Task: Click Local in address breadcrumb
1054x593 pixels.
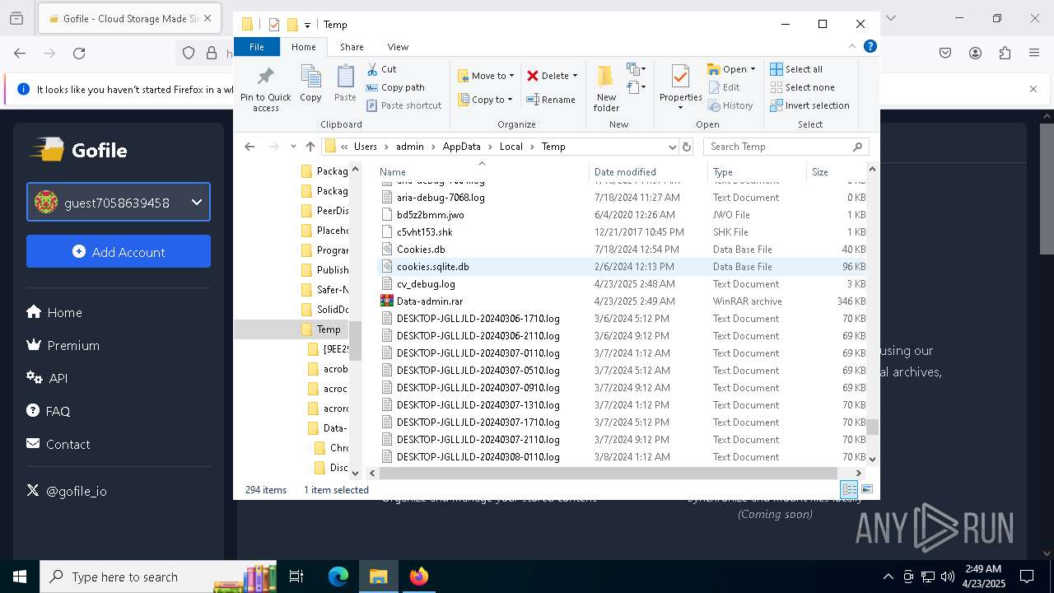Action: (511, 147)
